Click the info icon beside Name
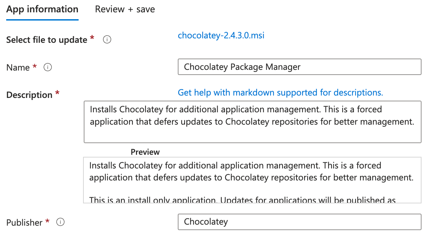This screenshot has height=239, width=427. tap(48, 67)
